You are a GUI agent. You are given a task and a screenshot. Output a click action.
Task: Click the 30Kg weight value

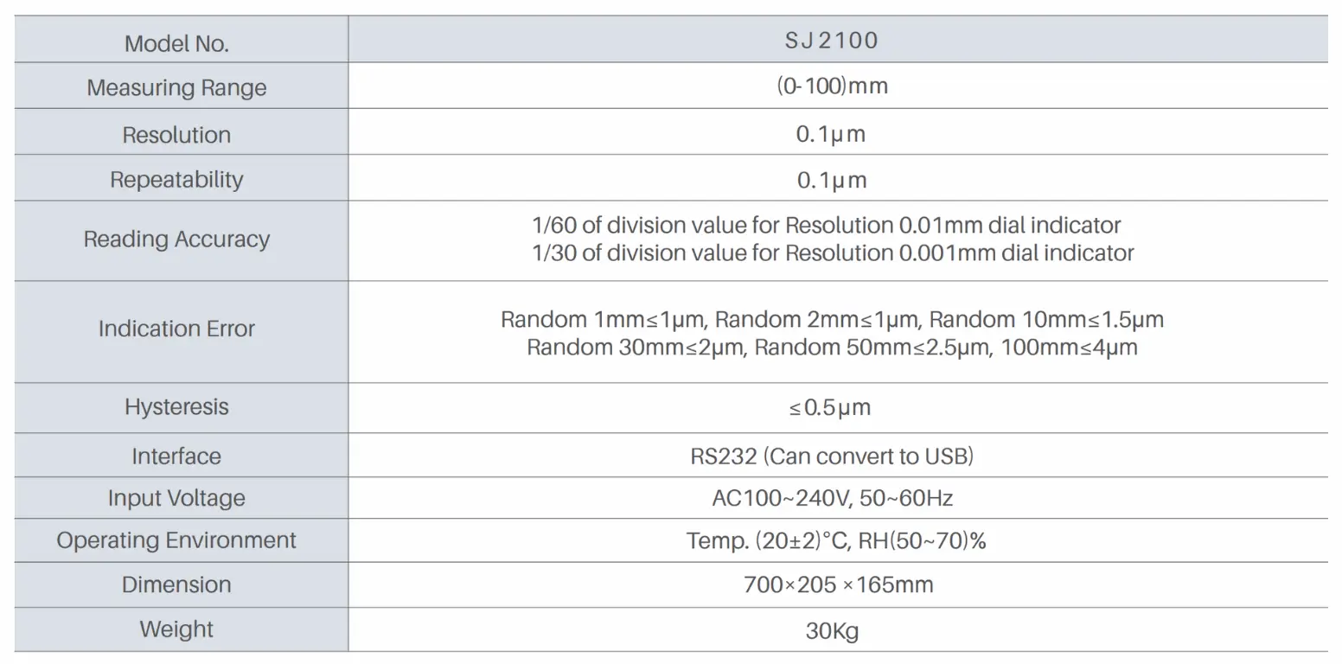tap(832, 630)
